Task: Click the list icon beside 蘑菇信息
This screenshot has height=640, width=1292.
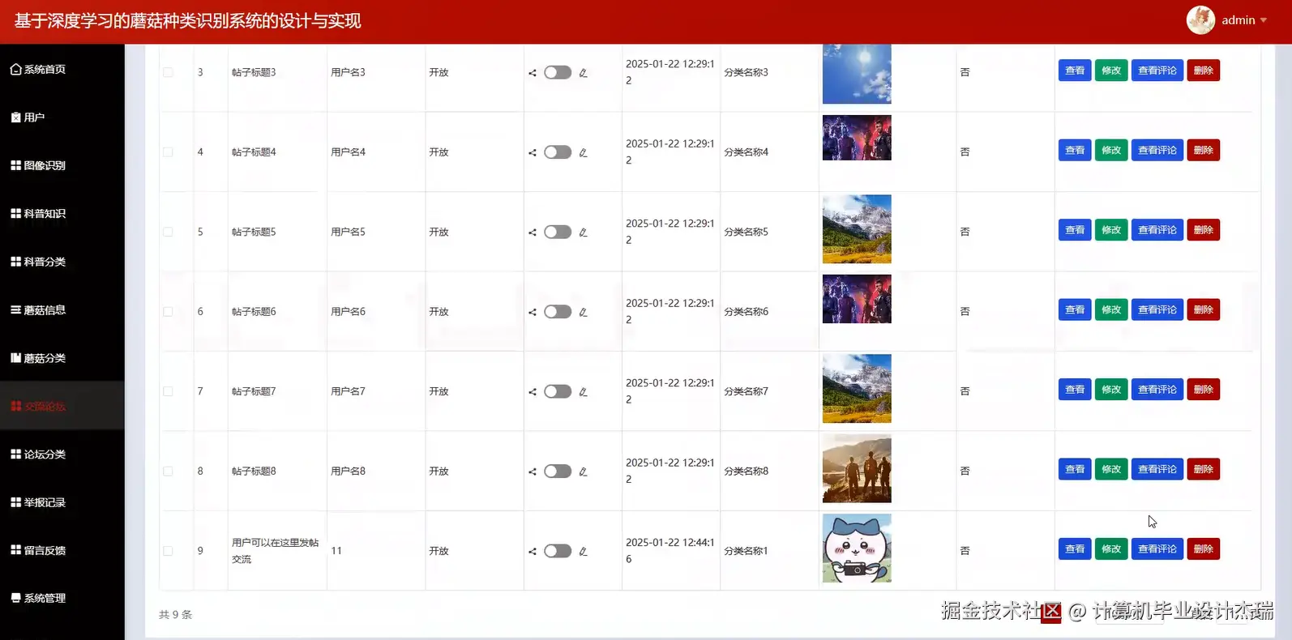Action: pyautogui.click(x=15, y=309)
